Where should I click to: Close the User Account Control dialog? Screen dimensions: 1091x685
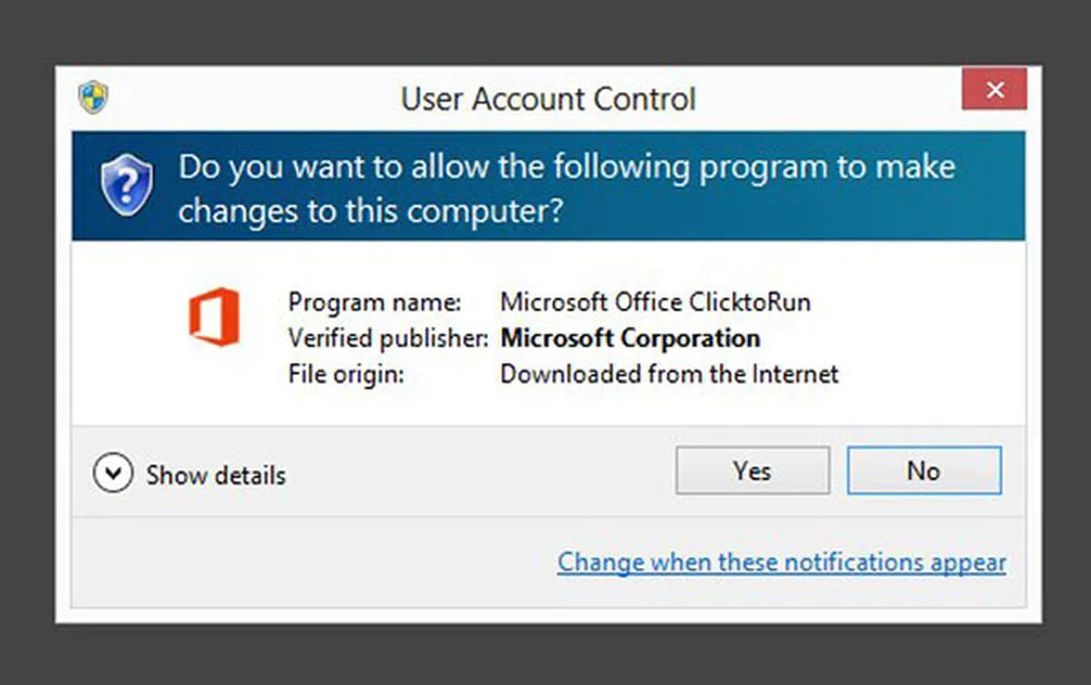pyautogui.click(x=994, y=90)
